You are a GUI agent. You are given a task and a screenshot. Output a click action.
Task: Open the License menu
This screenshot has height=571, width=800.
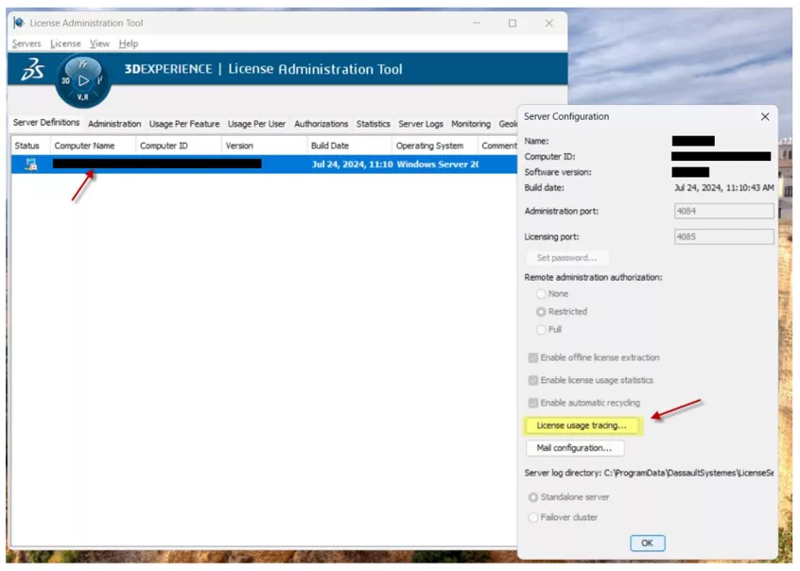pos(65,43)
